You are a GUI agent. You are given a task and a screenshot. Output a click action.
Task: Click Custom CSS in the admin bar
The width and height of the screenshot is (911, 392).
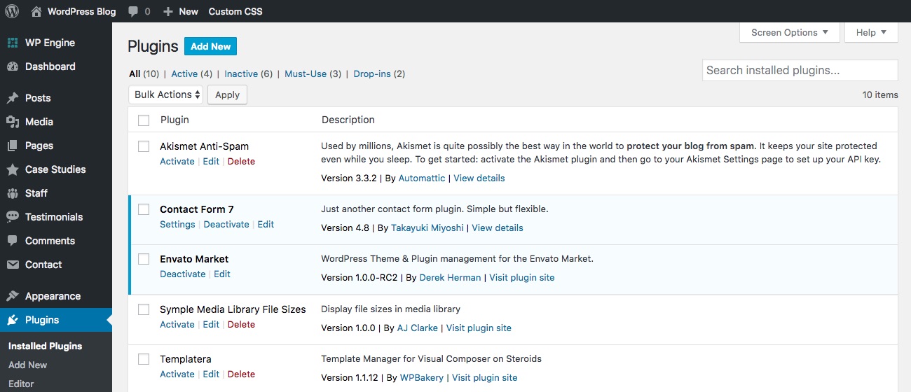[x=235, y=11]
